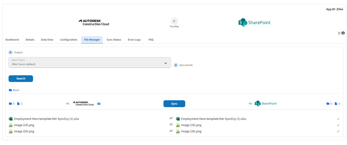Click green checkmark for image (20).png row
Image resolution: width=347 pixels, height=145 pixels.
click(338, 131)
